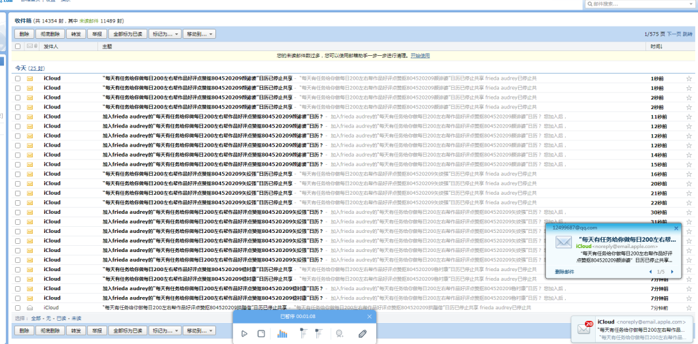Go to next page via 下一页 link
The height and width of the screenshot is (344, 698).
(673, 33)
